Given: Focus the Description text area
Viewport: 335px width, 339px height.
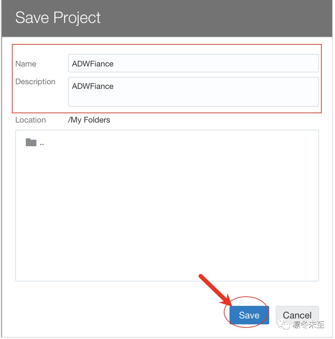Looking at the screenshot, I should pyautogui.click(x=193, y=92).
